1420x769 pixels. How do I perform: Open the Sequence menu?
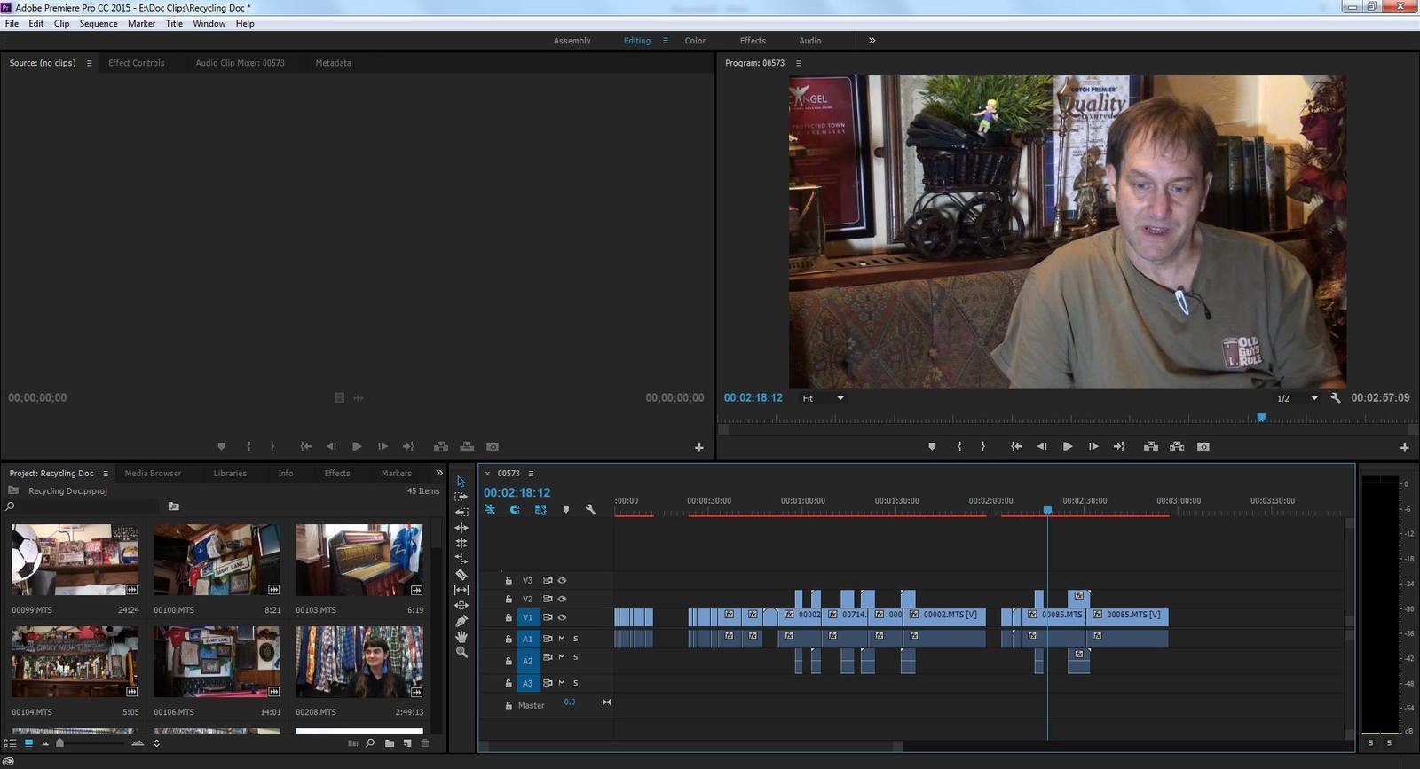point(99,24)
